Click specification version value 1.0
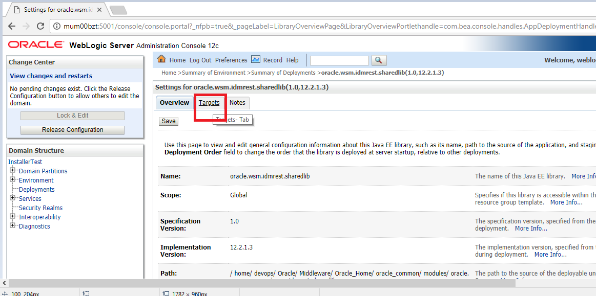This screenshot has width=596, height=296. tap(235, 221)
